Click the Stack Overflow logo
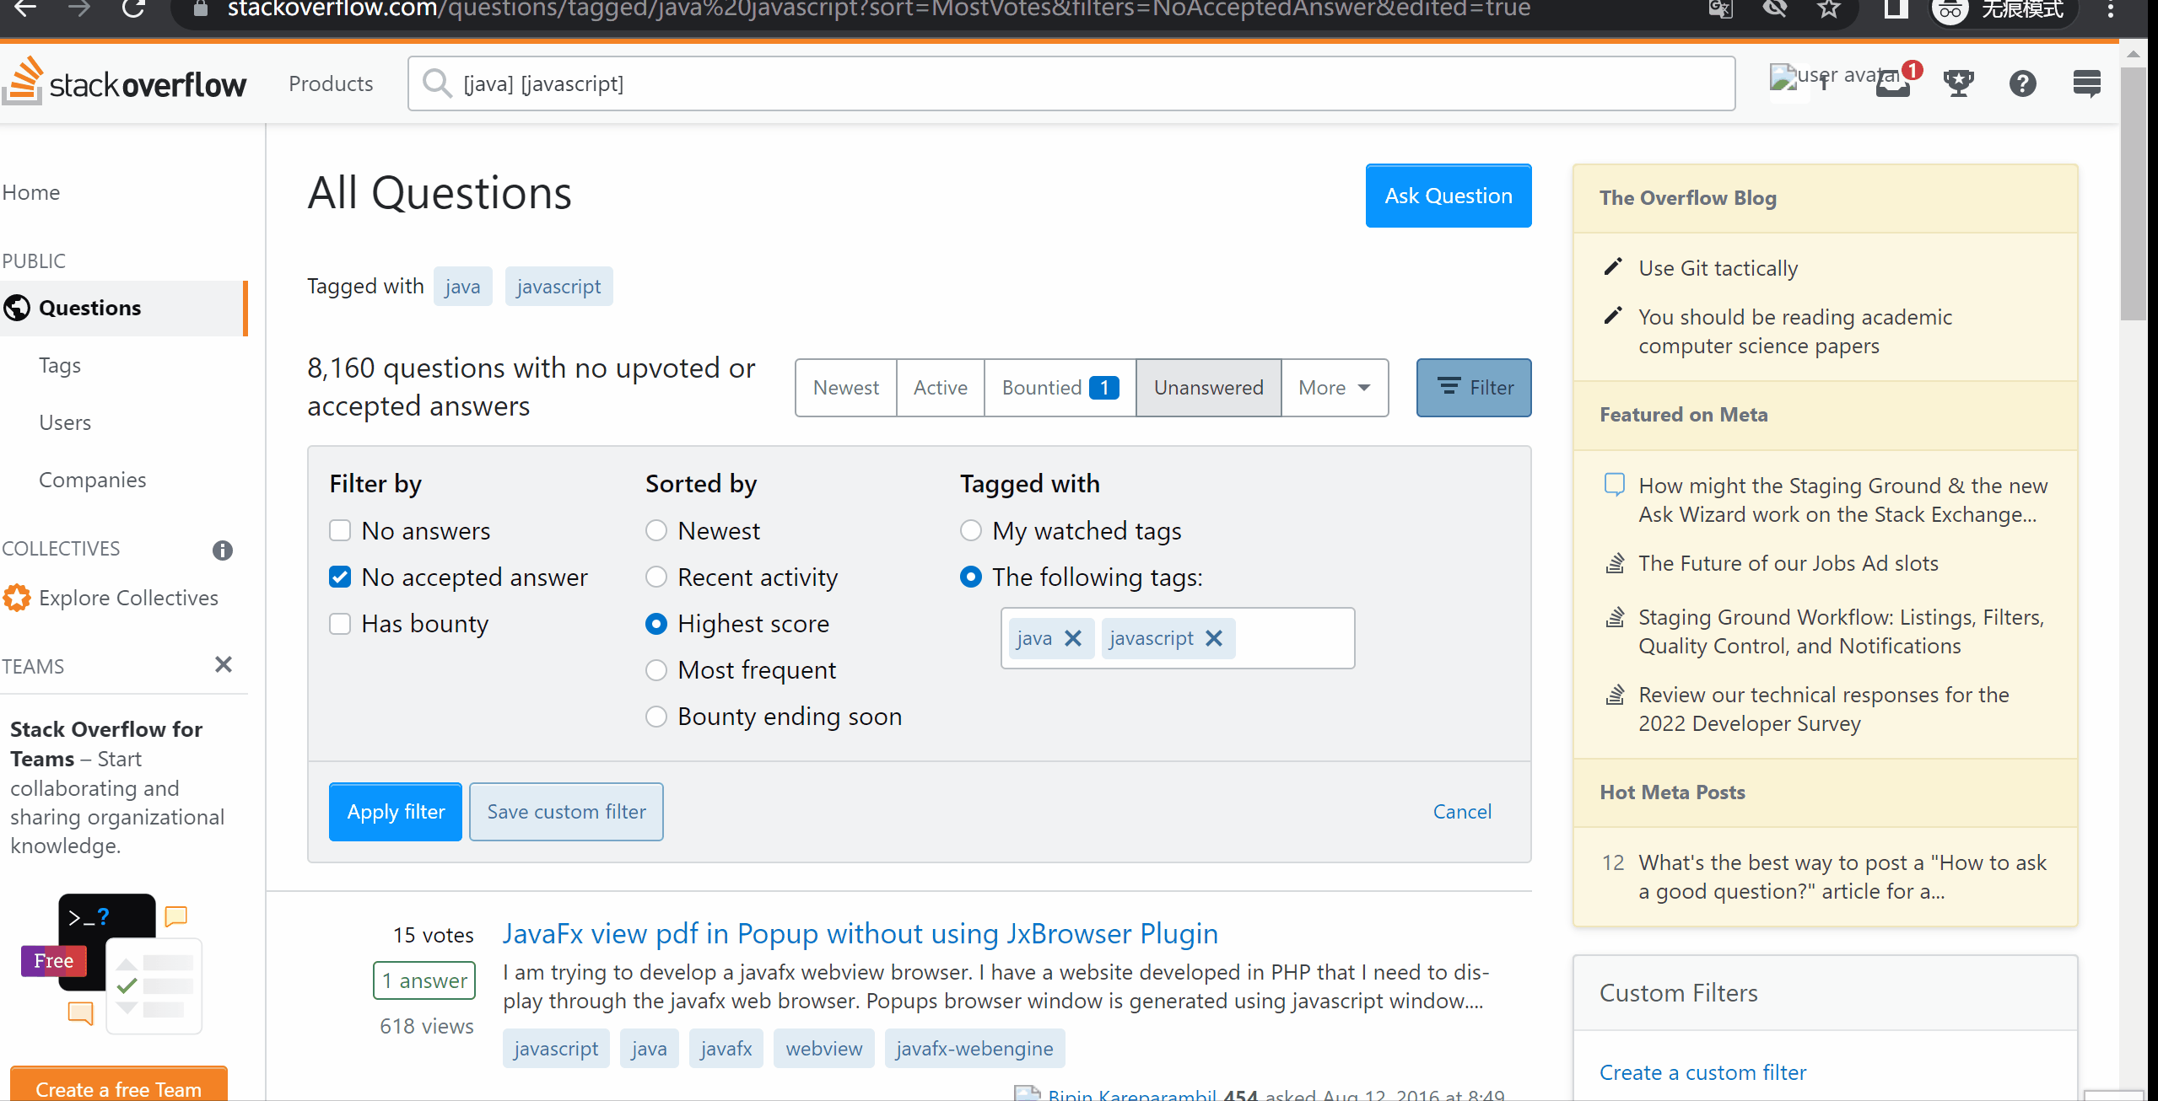Image resolution: width=2158 pixels, height=1101 pixels. pyautogui.click(x=125, y=83)
